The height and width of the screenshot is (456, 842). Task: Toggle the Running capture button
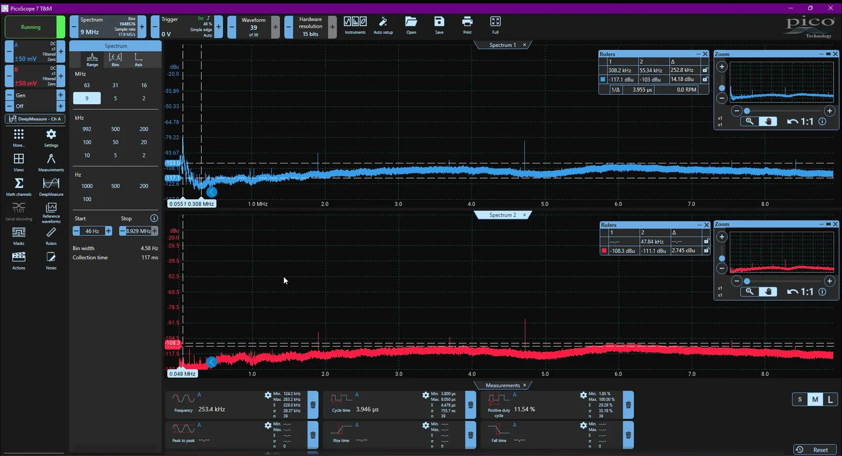31,27
